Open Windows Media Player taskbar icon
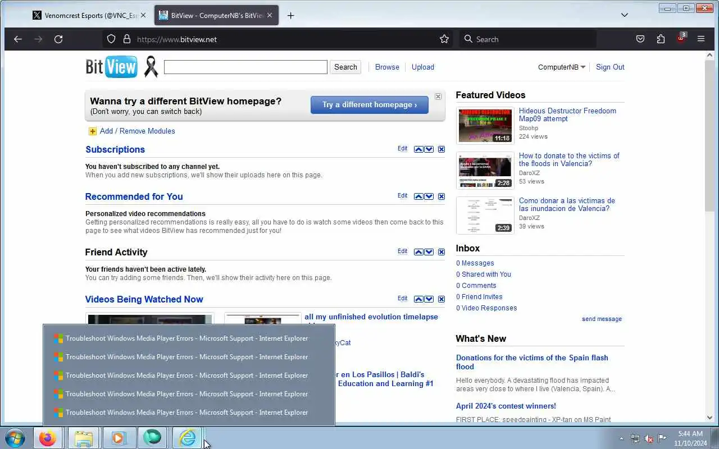This screenshot has height=449, width=719. (119, 438)
